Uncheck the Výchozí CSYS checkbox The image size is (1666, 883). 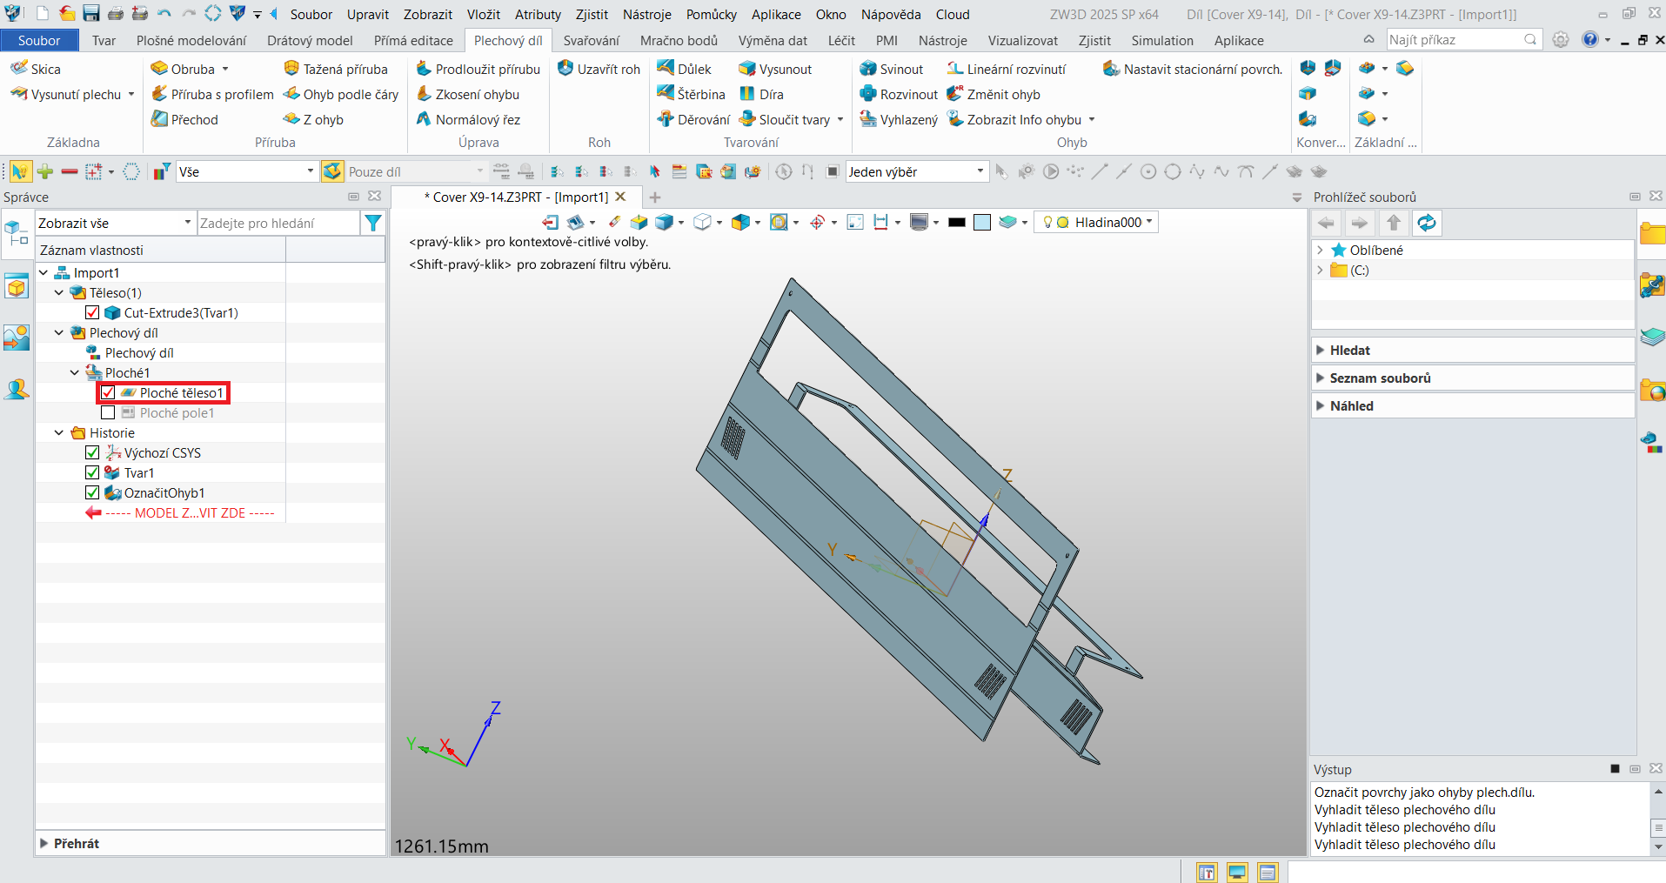[92, 452]
